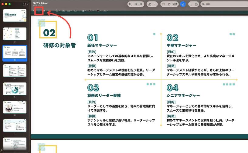The height and width of the screenshot is (153, 248).
Task: Open the Text Style あa menu
Action: click(106, 11)
